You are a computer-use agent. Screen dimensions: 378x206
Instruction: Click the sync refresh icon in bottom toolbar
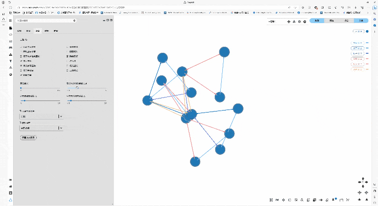click(327, 200)
